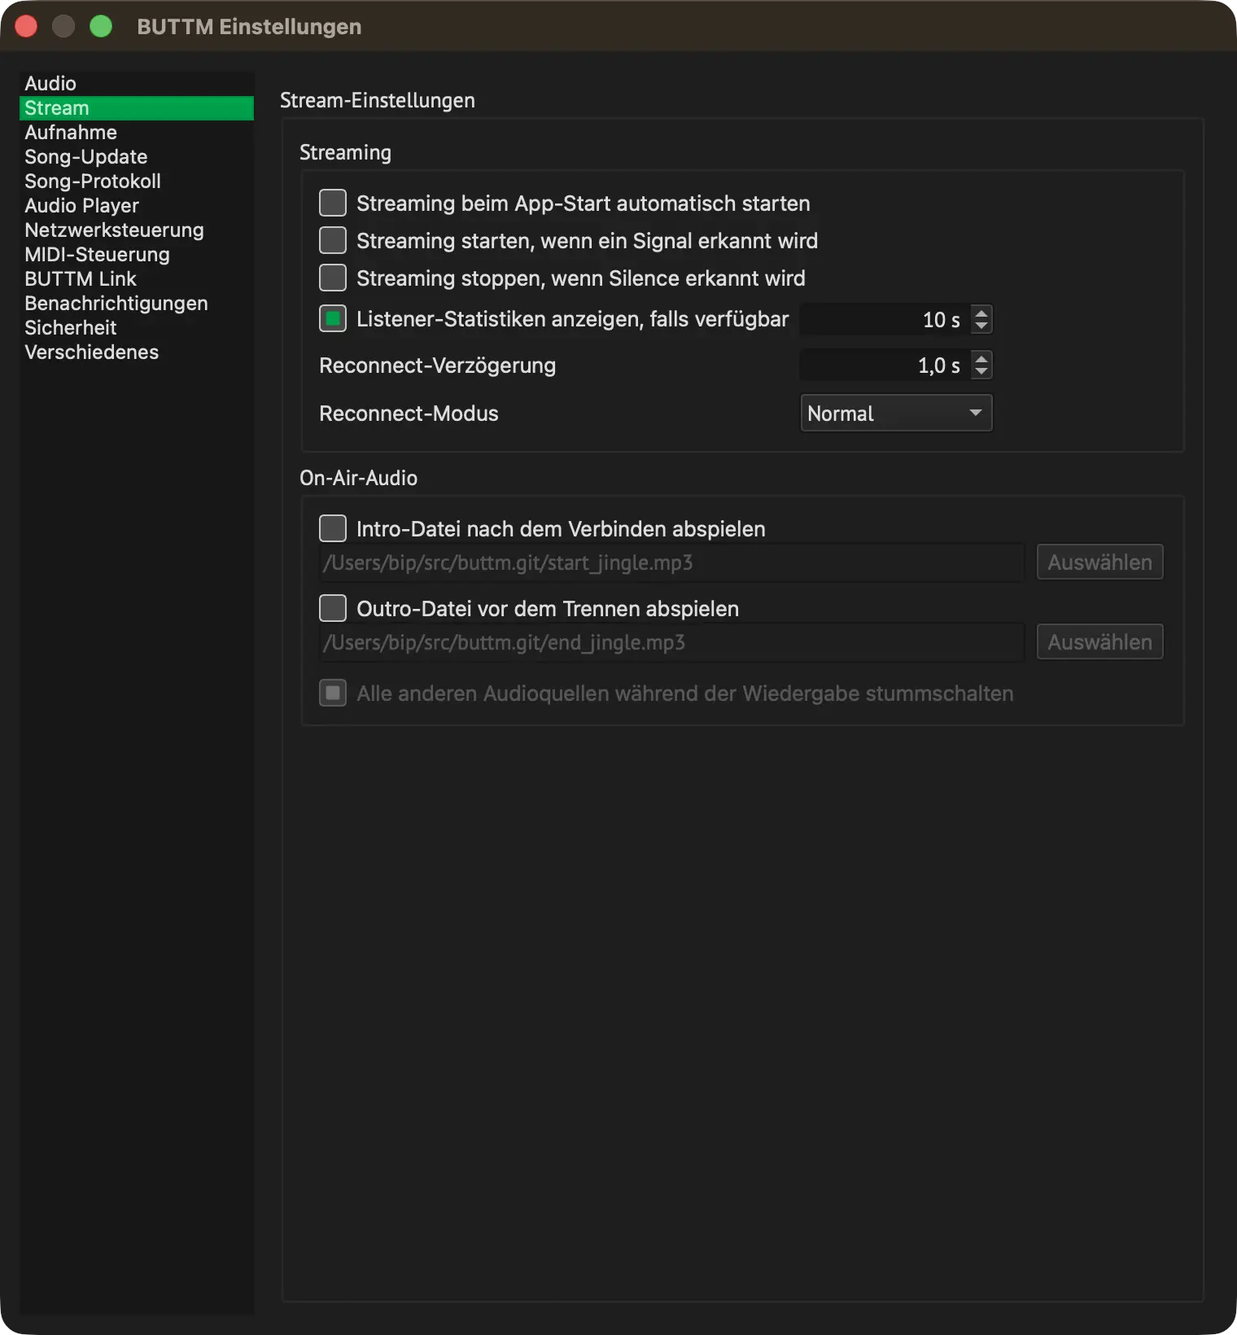Select Audio in the settings sidebar
The height and width of the screenshot is (1335, 1237).
click(x=137, y=84)
